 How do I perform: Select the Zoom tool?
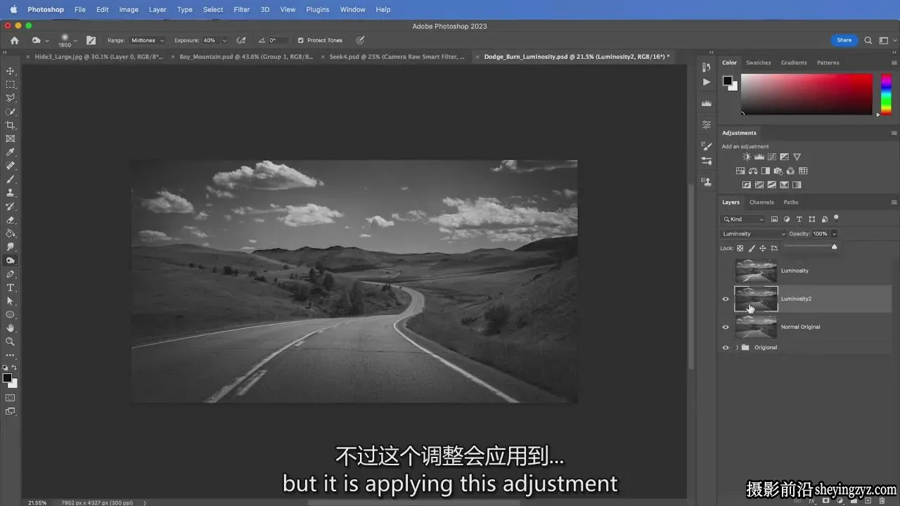(x=11, y=342)
